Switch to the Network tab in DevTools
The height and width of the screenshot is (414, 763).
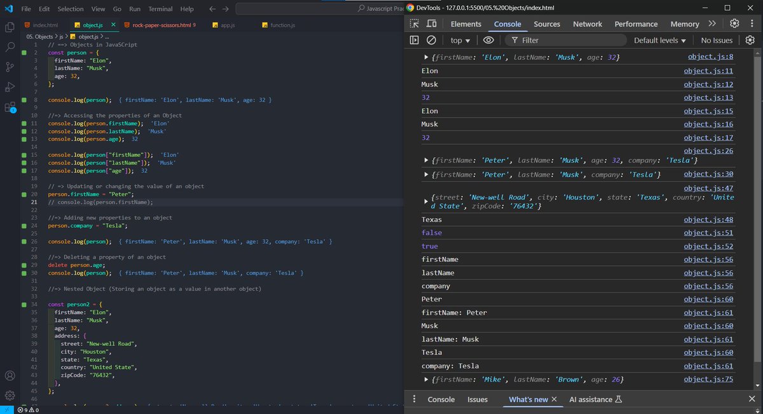click(x=588, y=24)
